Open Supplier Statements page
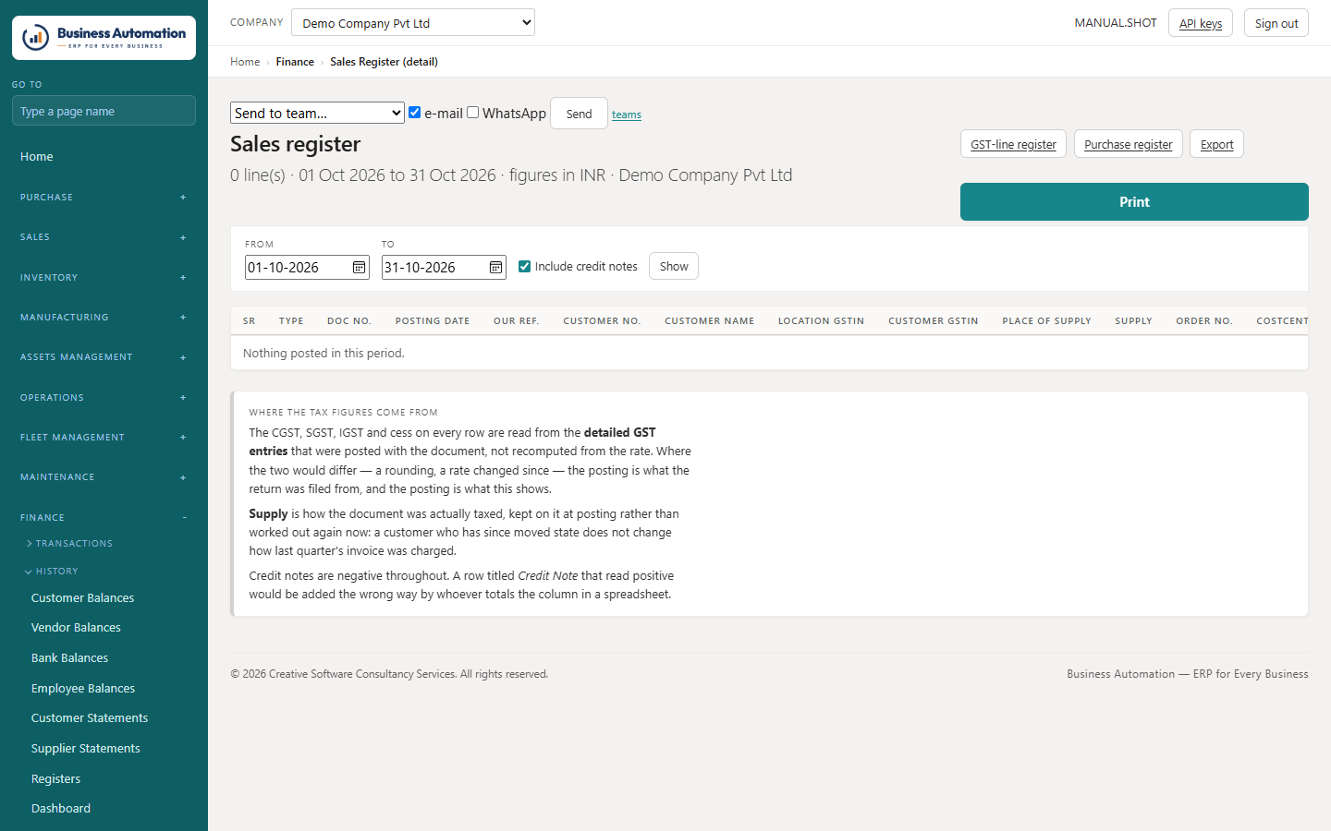The width and height of the screenshot is (1331, 831). coord(86,749)
